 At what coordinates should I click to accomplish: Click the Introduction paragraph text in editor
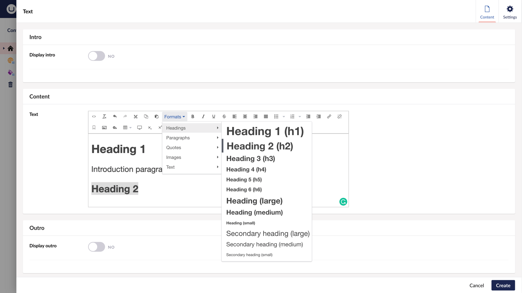pyautogui.click(x=127, y=169)
